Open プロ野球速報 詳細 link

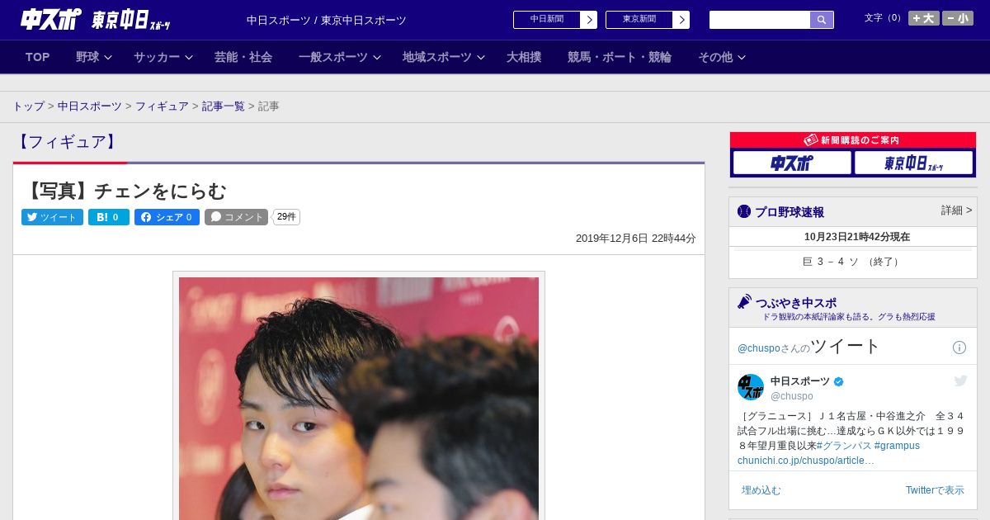[957, 210]
